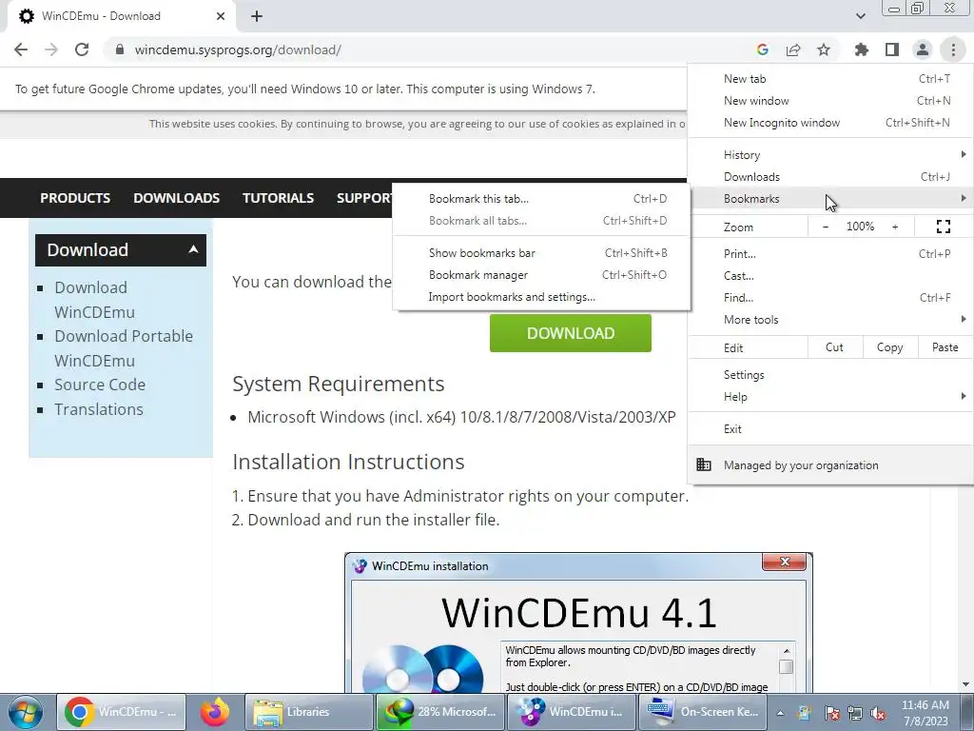The height and width of the screenshot is (731, 974).
Task: Switch to WinCDEmu installer taskbar item
Action: click(x=571, y=712)
